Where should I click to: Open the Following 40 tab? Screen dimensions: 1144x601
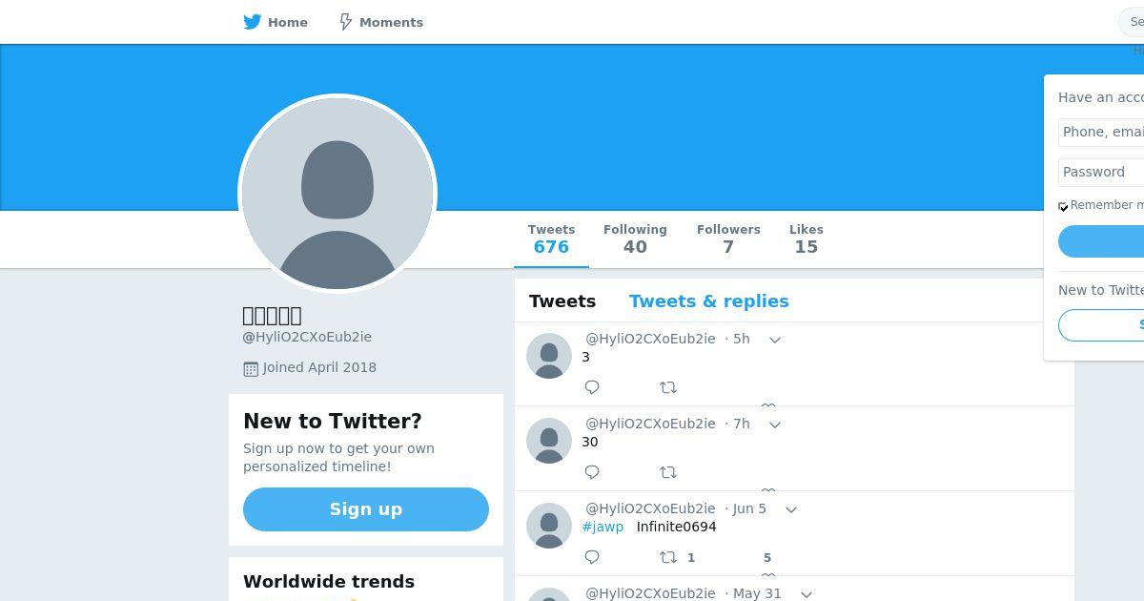tap(635, 239)
